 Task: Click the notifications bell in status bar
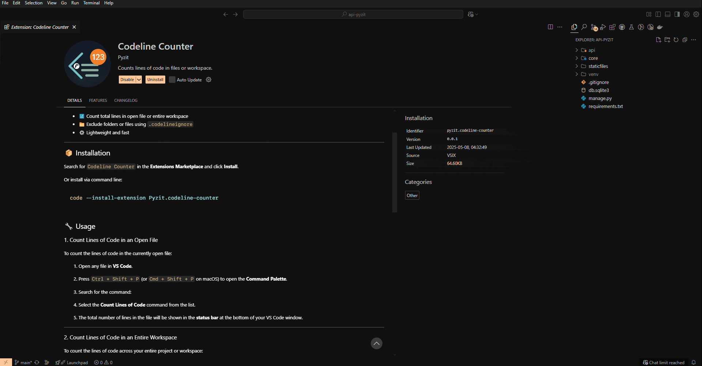click(694, 362)
